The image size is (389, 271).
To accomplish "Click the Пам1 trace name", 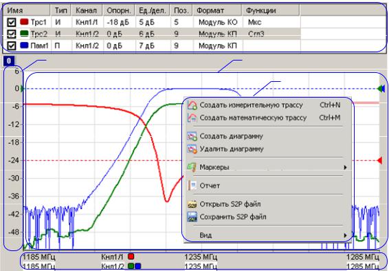I will tap(39, 45).
